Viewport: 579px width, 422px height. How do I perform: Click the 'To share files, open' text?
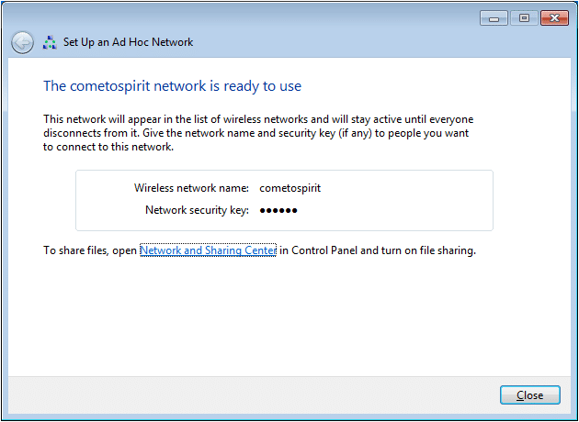[x=90, y=250]
